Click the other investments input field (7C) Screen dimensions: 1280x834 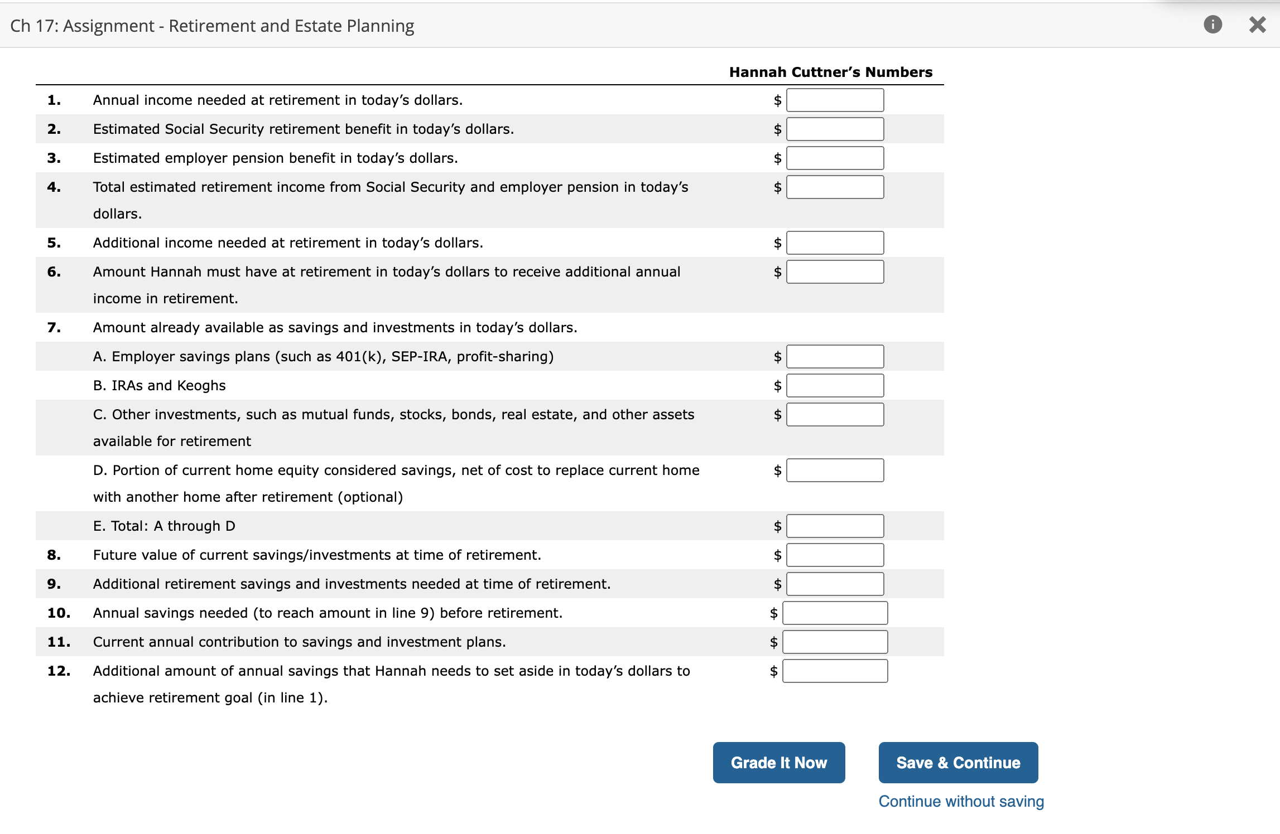835,415
